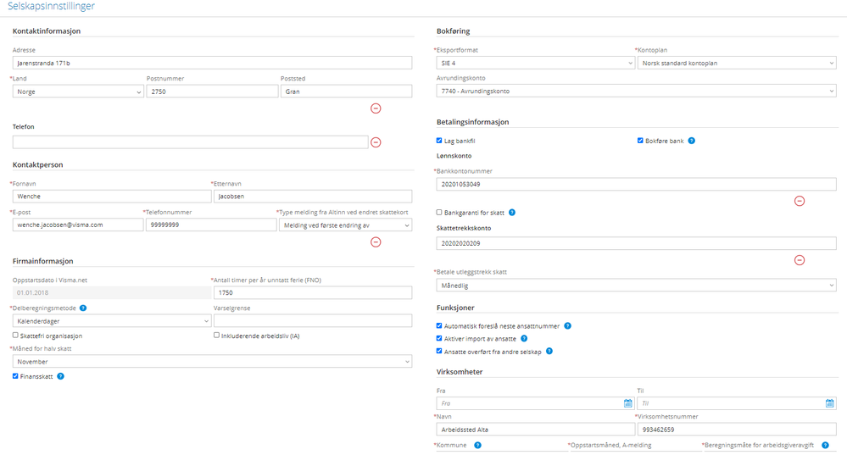Show help for Delberegningsmetode

pos(83,308)
